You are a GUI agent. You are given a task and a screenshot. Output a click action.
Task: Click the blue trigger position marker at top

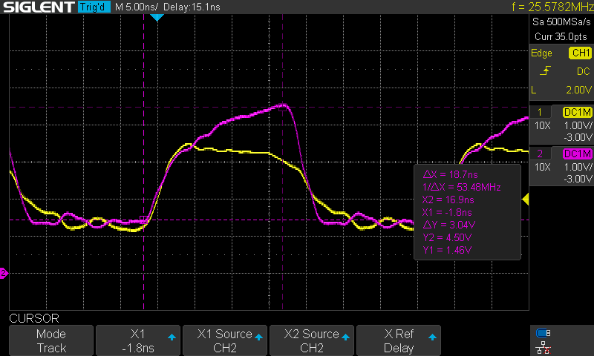156,17
